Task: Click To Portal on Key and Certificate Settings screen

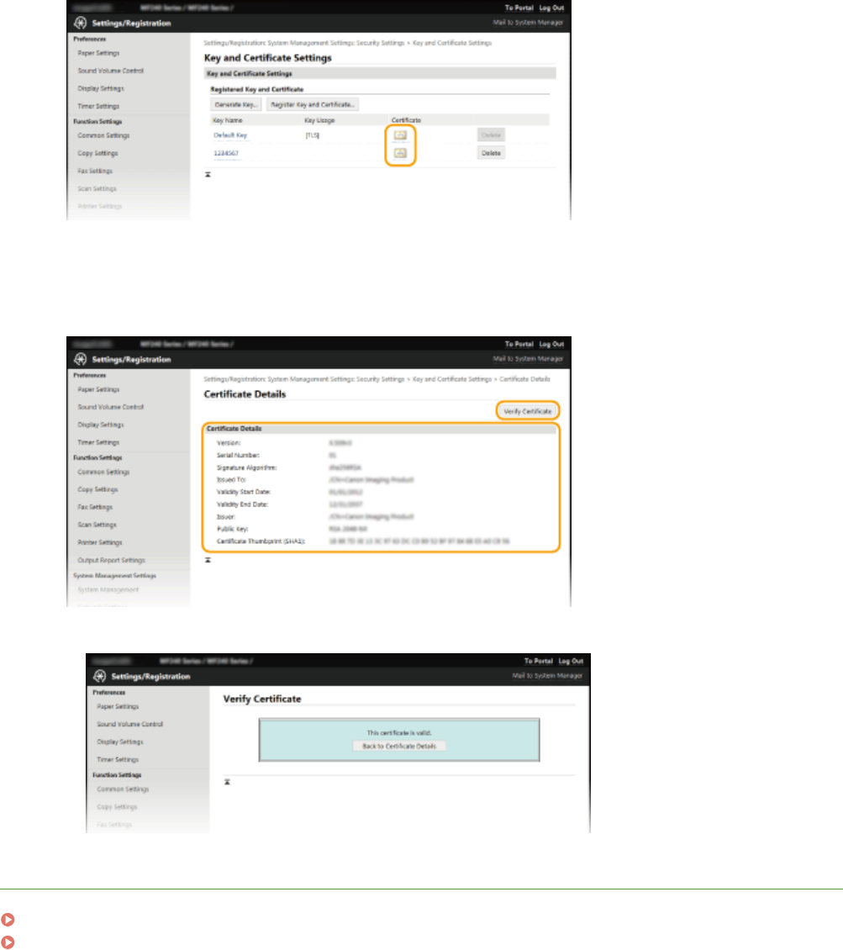Action: (519, 8)
